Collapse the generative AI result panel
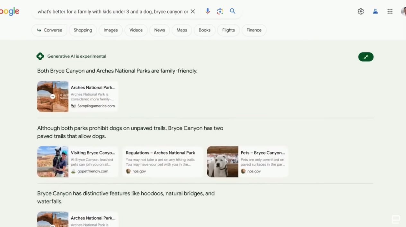Screen dimensions: 406x227 click(x=366, y=57)
